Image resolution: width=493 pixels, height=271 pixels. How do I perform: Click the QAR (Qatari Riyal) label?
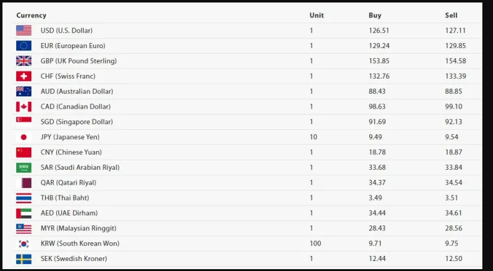(68, 183)
